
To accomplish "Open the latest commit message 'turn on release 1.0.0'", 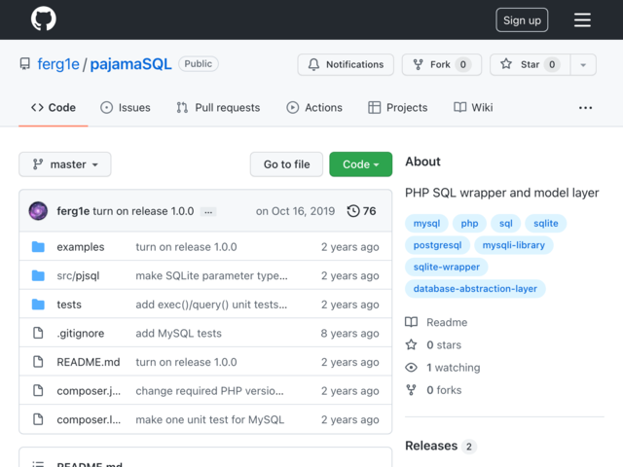I will pyautogui.click(x=143, y=211).
